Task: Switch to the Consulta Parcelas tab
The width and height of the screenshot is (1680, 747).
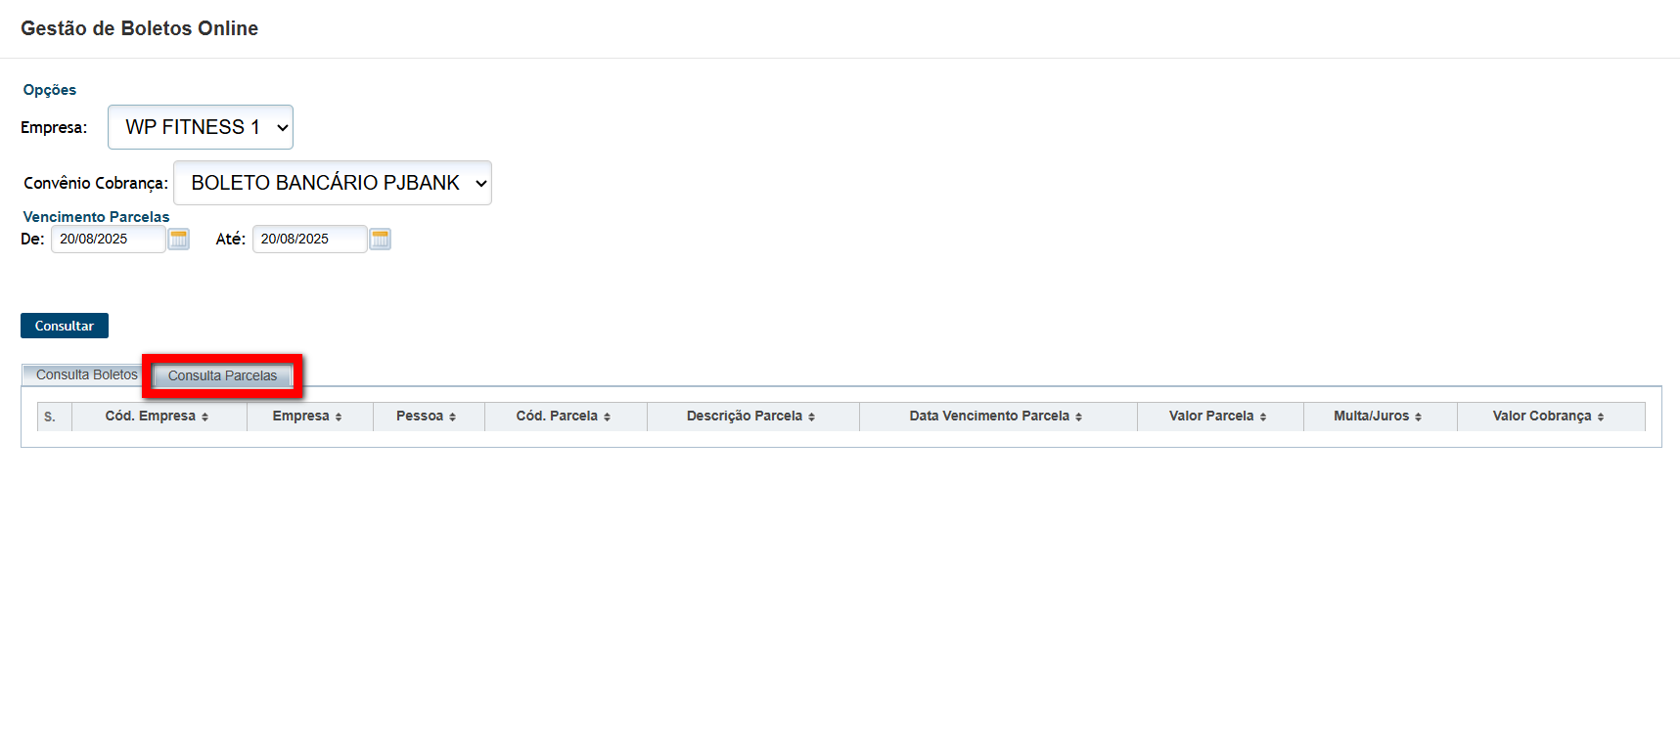Action: pos(222,375)
